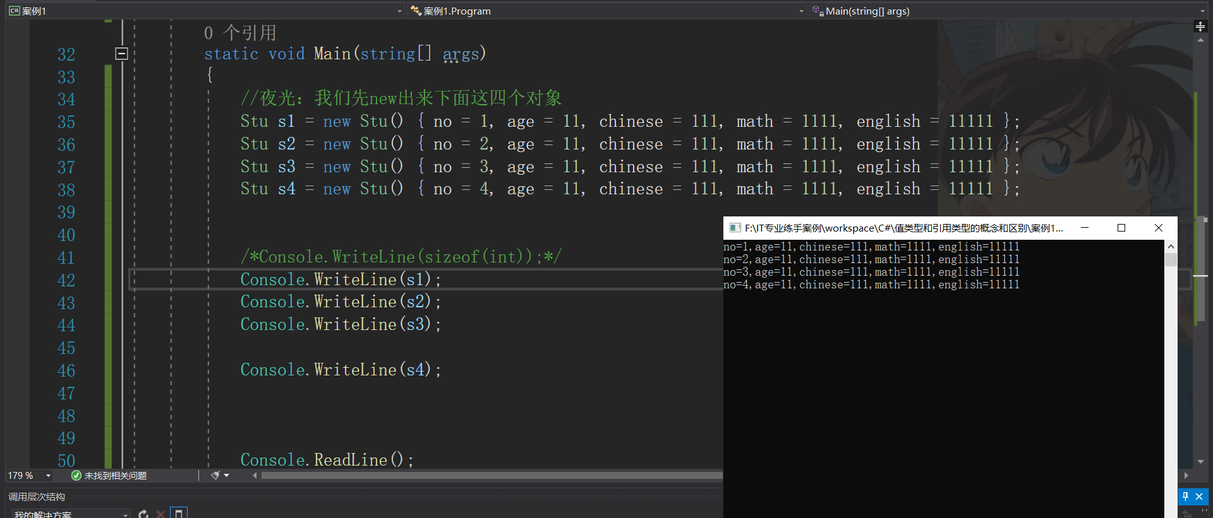Click the class icon beside 案例1.Program
The image size is (1213, 518).
(416, 11)
